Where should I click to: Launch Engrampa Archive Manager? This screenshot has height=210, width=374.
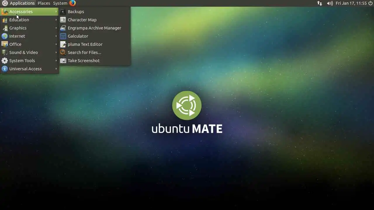pyautogui.click(x=95, y=28)
